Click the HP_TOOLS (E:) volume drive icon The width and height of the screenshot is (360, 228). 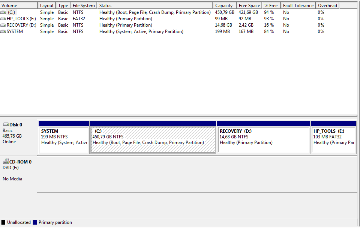click(3, 19)
